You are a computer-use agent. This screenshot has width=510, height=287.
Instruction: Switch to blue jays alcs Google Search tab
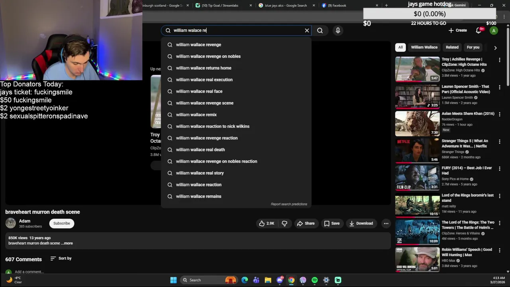[x=285, y=6]
